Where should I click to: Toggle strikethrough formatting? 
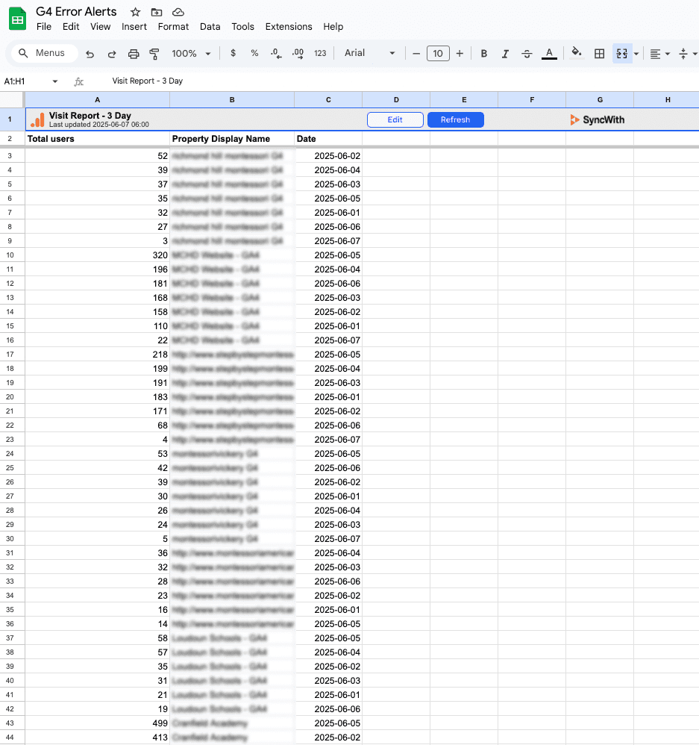coord(526,53)
